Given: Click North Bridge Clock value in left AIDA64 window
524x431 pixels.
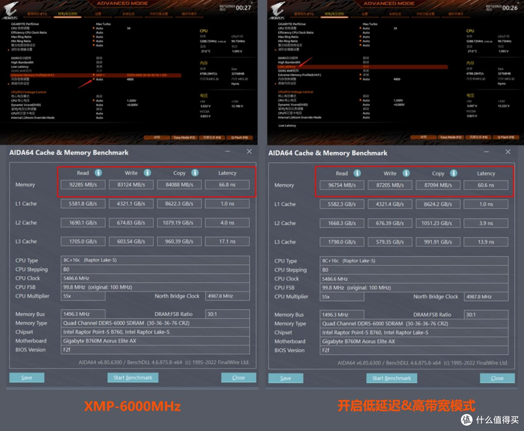Looking at the screenshot, I should tap(227, 296).
